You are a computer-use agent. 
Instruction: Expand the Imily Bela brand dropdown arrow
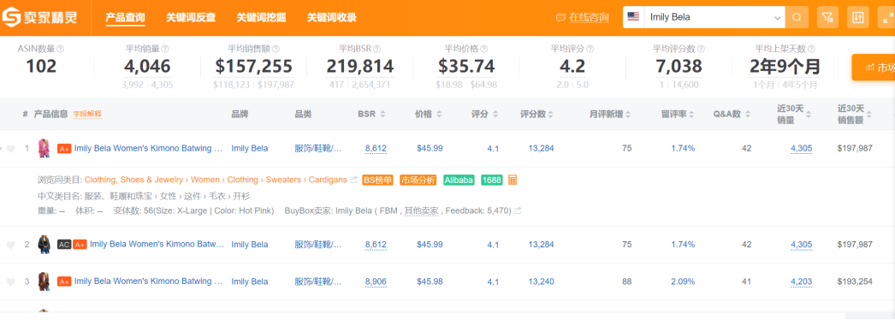777,18
